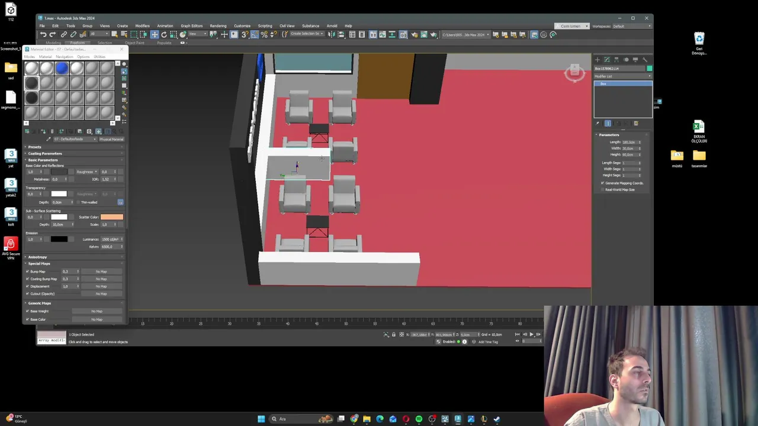Expand the Anisotropy rollout
The width and height of the screenshot is (758, 426).
pos(74,257)
